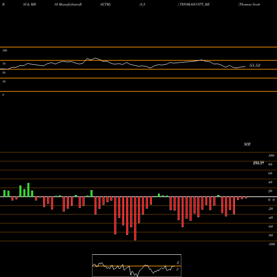277x277 pixels.
Task: Click the tallest green MR histogram bar
Action: coord(28,190)
